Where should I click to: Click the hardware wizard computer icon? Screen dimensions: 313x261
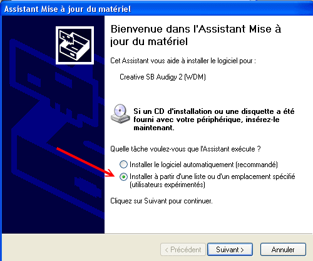click(x=74, y=45)
